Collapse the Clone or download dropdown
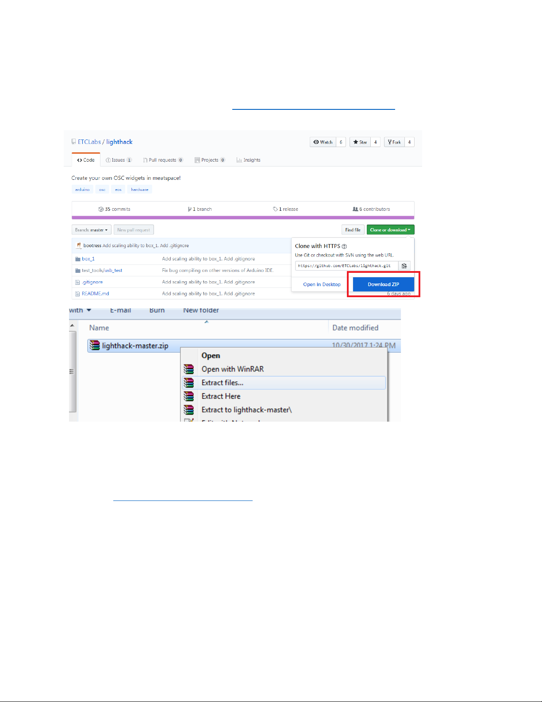The width and height of the screenshot is (542, 702). tap(390, 230)
